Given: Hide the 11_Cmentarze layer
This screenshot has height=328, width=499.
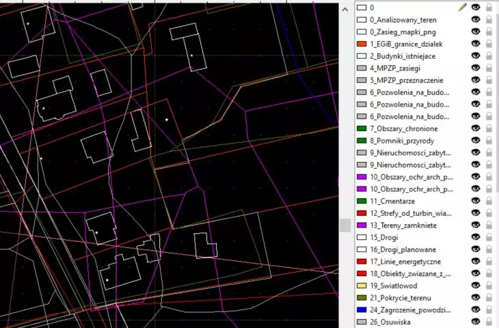Looking at the screenshot, I should click(x=476, y=201).
